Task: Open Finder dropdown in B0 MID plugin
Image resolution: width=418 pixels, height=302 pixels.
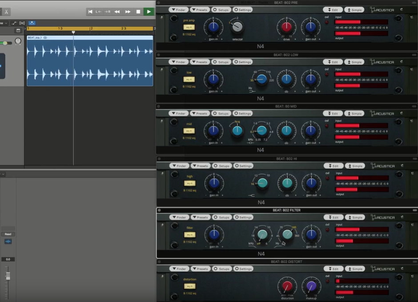Action: pos(178,113)
